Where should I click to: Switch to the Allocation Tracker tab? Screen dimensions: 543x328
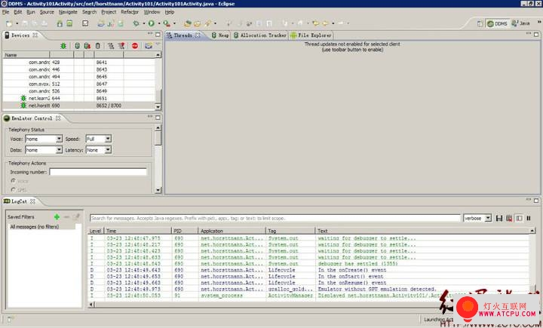point(260,35)
